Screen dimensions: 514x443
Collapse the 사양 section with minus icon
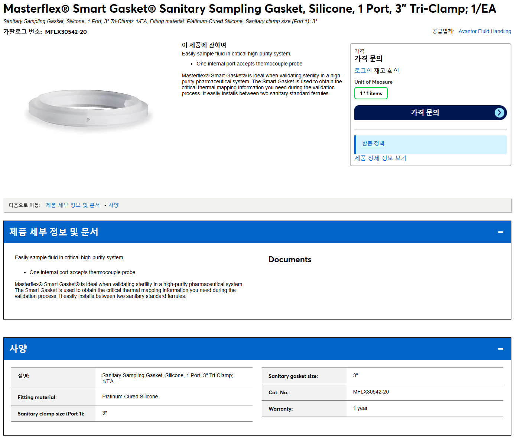[501, 349]
